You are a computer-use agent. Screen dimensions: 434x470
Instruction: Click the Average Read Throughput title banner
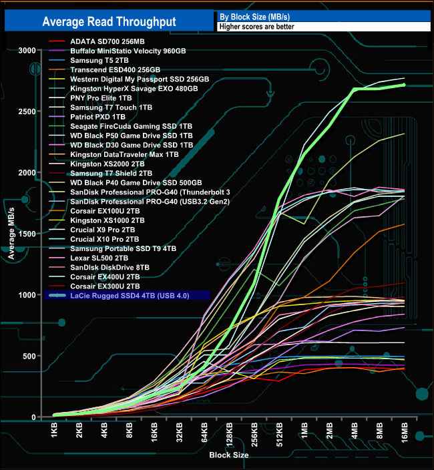tap(109, 21)
